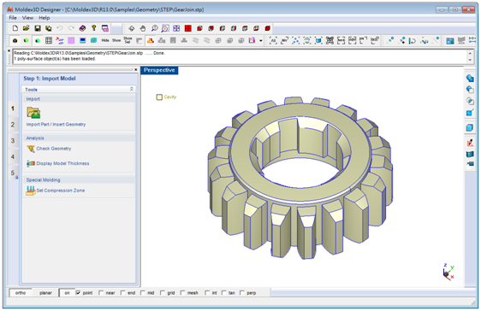
Task: Click the New file icon
Action: click(x=15, y=28)
